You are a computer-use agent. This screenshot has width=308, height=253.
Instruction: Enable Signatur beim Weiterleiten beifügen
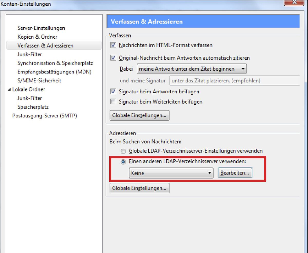pos(113,102)
